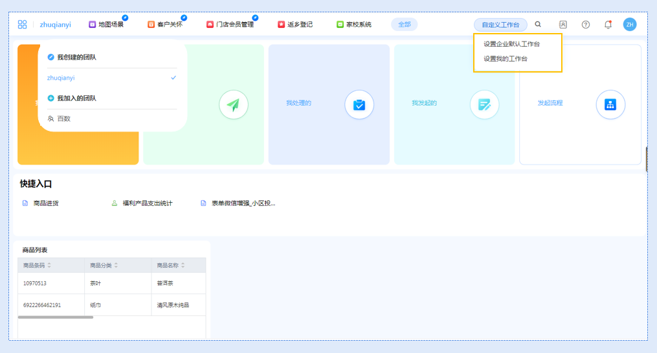Image resolution: width=657 pixels, height=353 pixels.
Task: Click the 我发起的 edit note icon
Action: 484,104
